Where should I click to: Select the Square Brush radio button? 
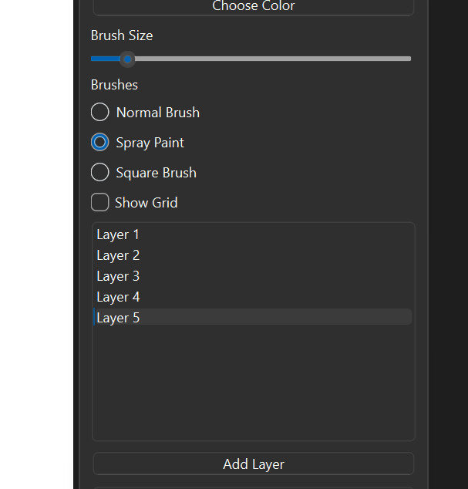click(x=100, y=173)
